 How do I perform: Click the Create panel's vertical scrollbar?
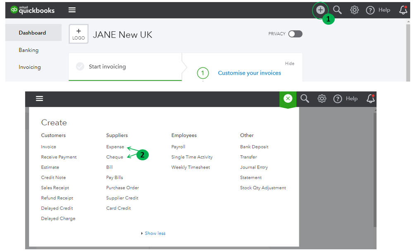(x=375, y=169)
